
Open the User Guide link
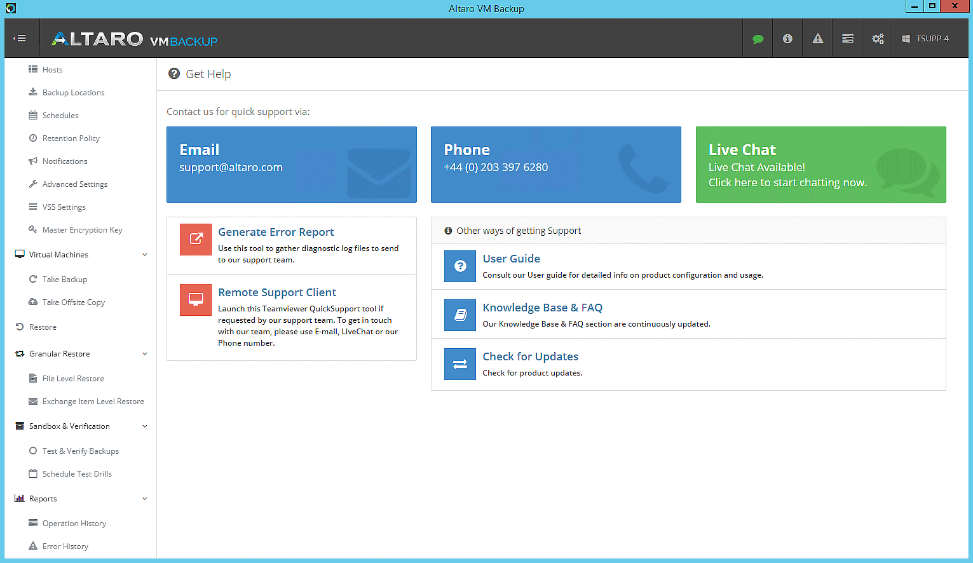(512, 259)
